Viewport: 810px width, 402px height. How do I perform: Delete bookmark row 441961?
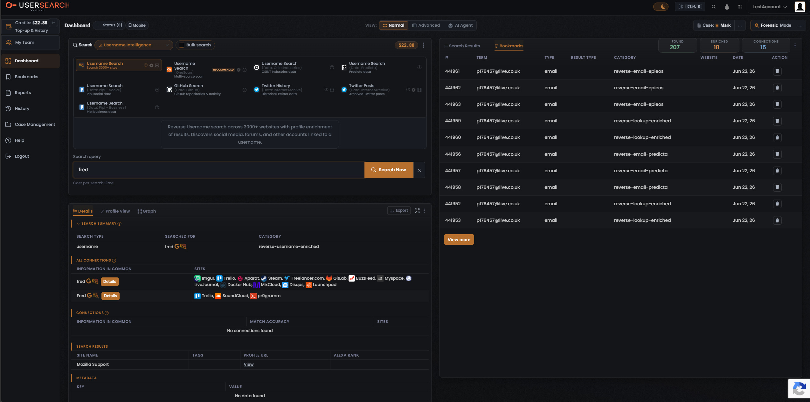pos(777,71)
